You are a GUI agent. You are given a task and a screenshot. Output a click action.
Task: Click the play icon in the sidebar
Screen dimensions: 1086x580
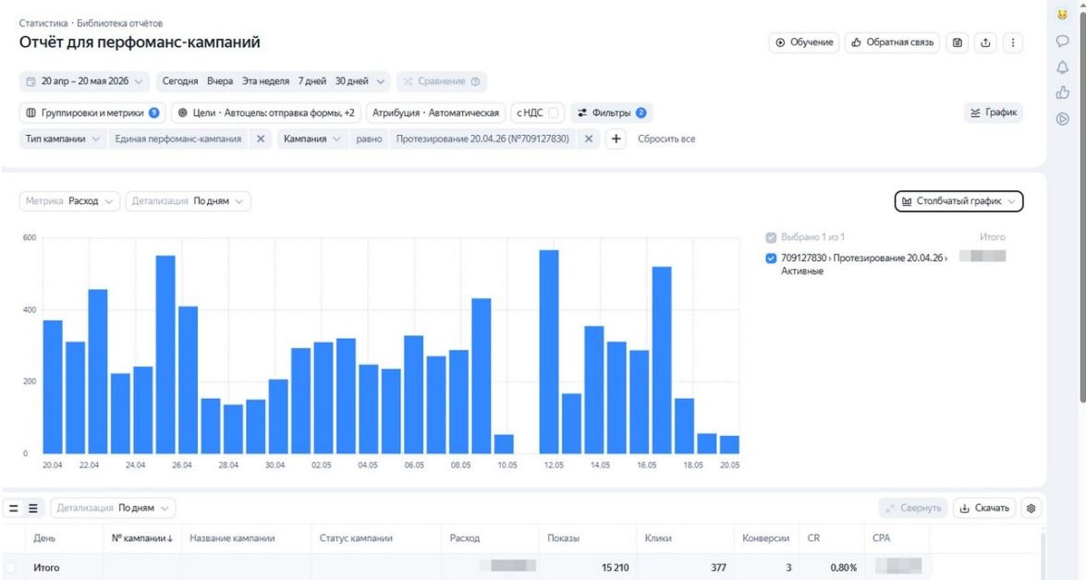pyautogui.click(x=1063, y=118)
